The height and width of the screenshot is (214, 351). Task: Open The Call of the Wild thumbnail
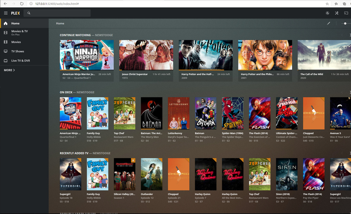(324, 55)
